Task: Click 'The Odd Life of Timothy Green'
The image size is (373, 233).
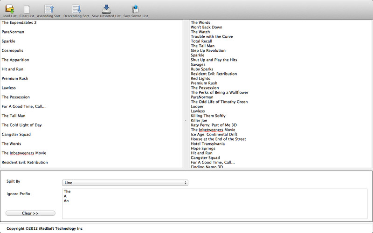Action: coord(219,102)
